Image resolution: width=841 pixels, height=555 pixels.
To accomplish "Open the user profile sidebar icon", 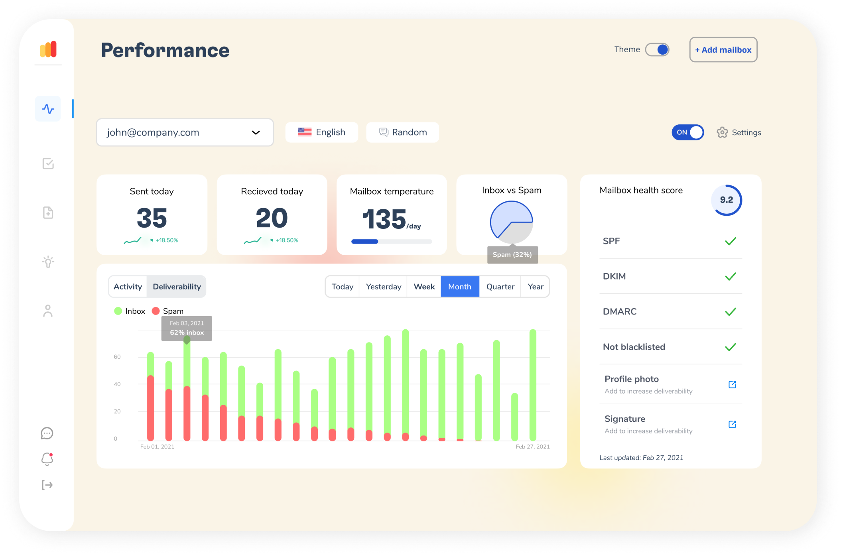I will [x=48, y=311].
